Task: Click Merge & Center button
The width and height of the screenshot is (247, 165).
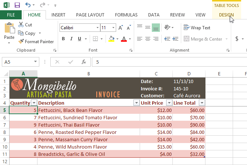Action: 203,39
